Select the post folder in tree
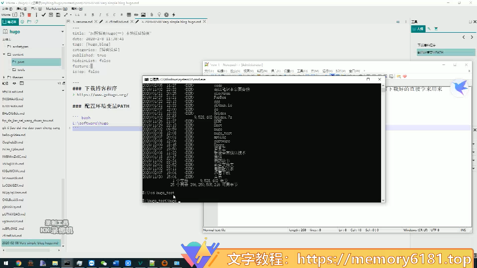 pyautogui.click(x=36, y=62)
